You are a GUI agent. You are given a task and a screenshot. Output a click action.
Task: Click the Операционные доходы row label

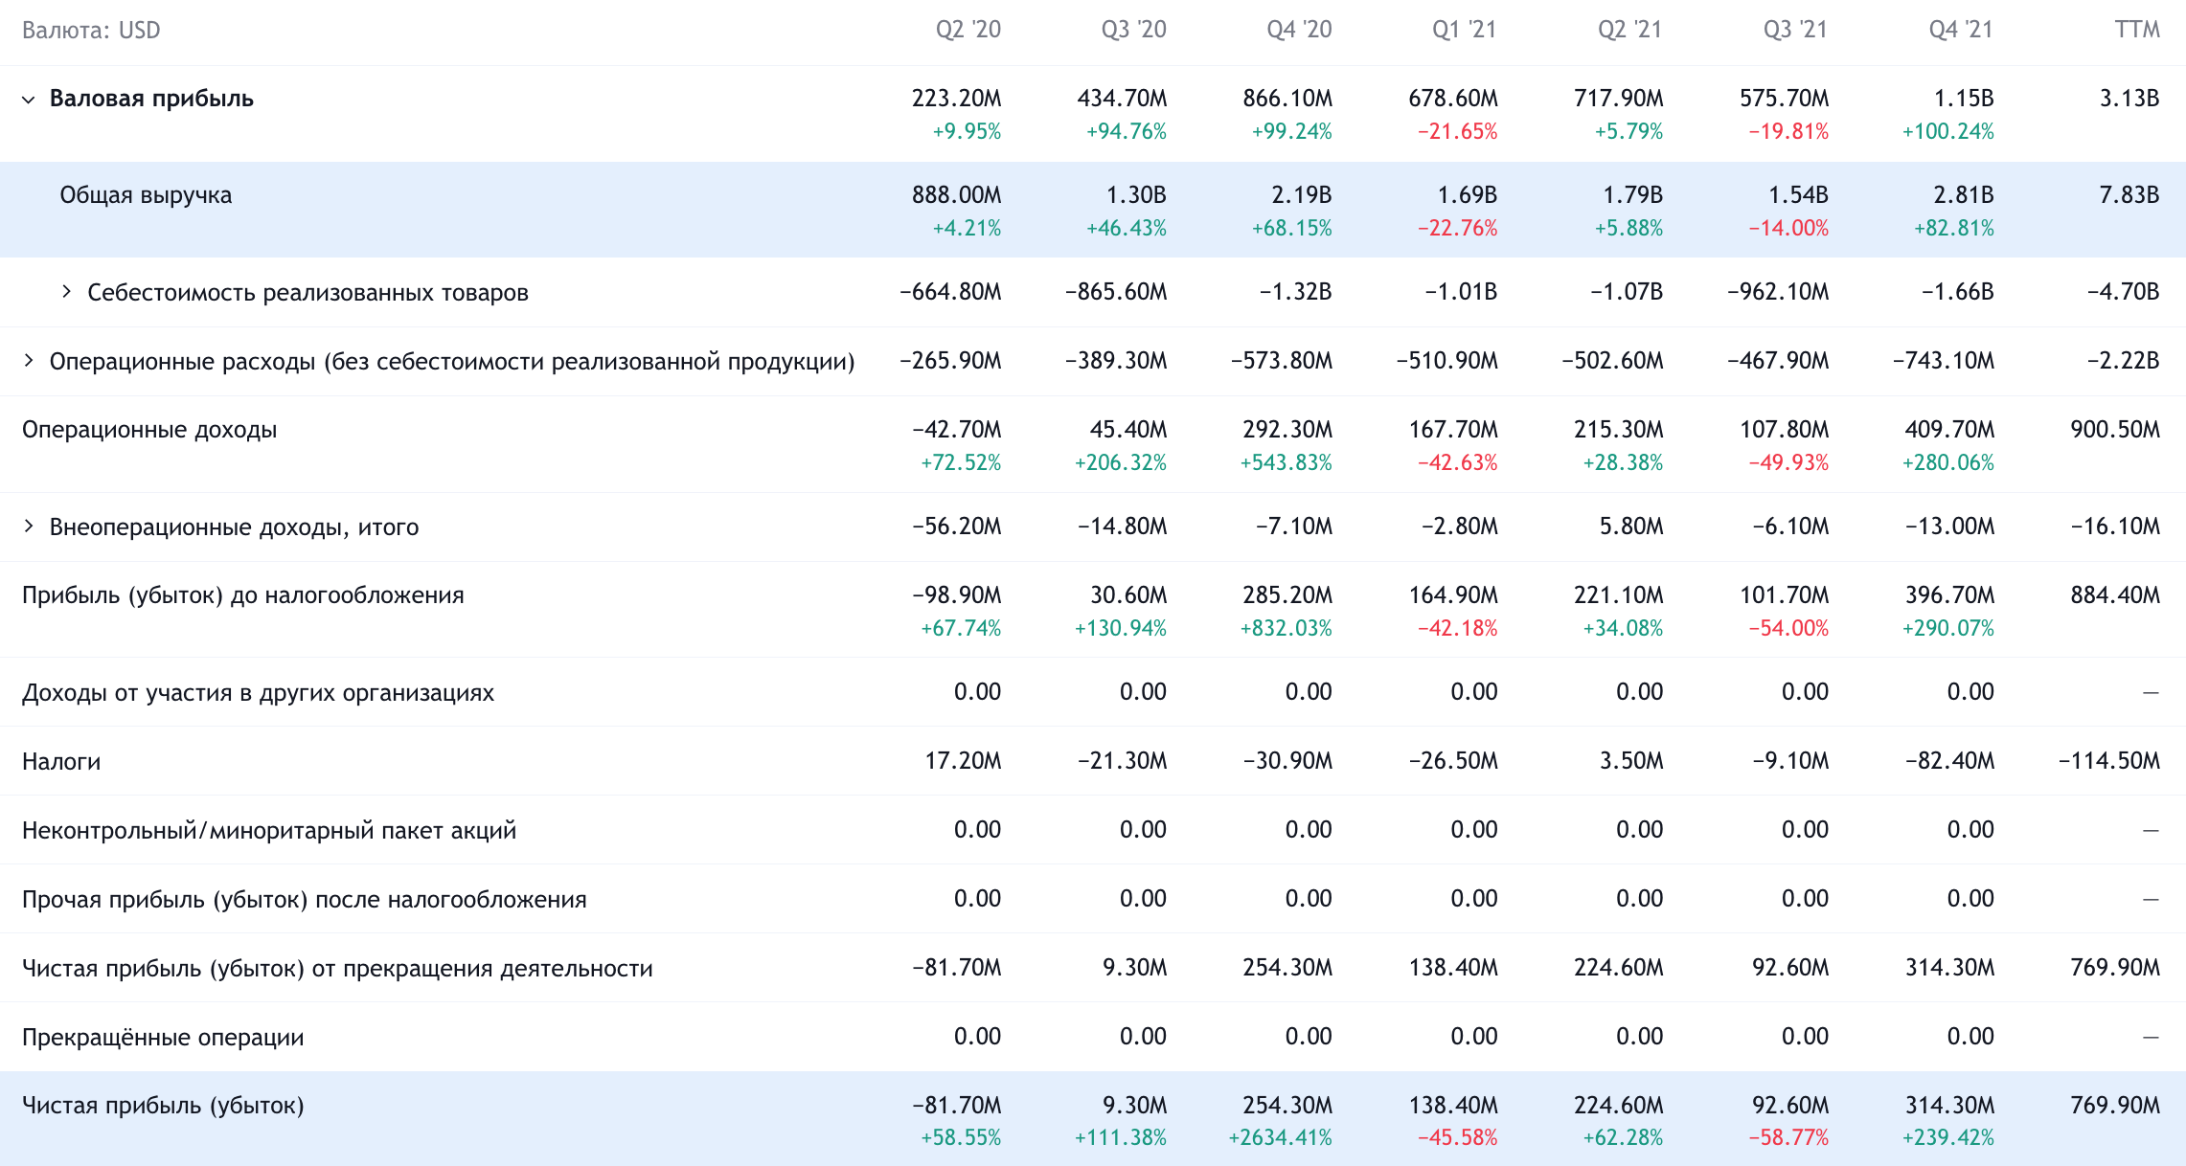149,430
